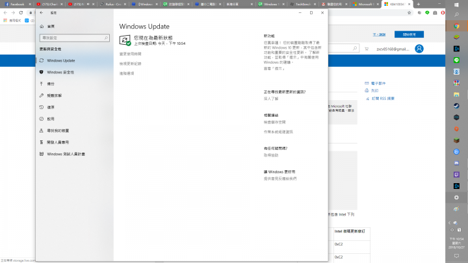Switch to the Rufus browser tab
Image resolution: width=468 pixels, height=263 pixels.
(113, 4)
